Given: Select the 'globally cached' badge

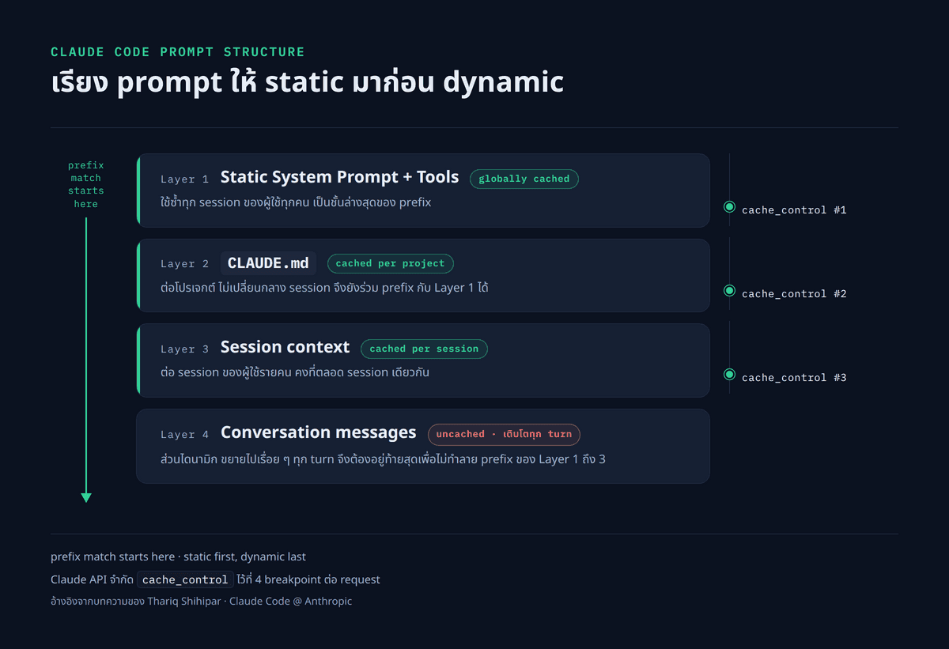Looking at the screenshot, I should 524,179.
